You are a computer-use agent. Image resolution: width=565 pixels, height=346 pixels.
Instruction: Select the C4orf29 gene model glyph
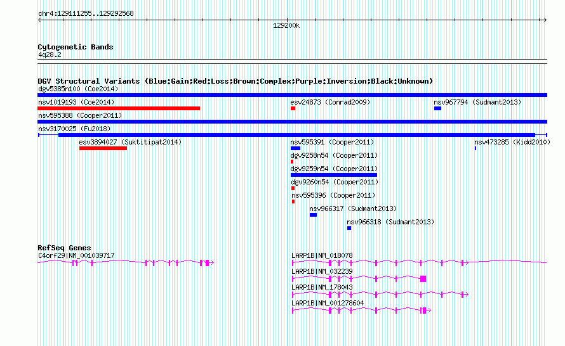[126, 263]
